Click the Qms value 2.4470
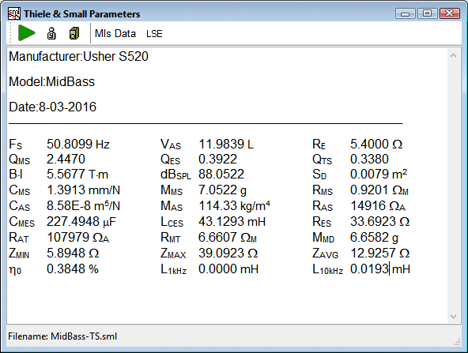Viewport: 468px width, 353px height. click(x=66, y=160)
